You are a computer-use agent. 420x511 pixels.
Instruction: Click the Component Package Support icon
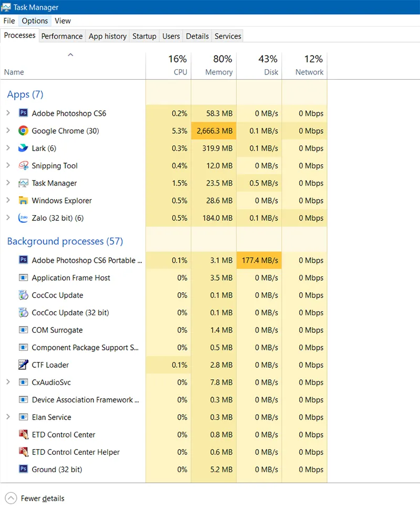point(23,347)
